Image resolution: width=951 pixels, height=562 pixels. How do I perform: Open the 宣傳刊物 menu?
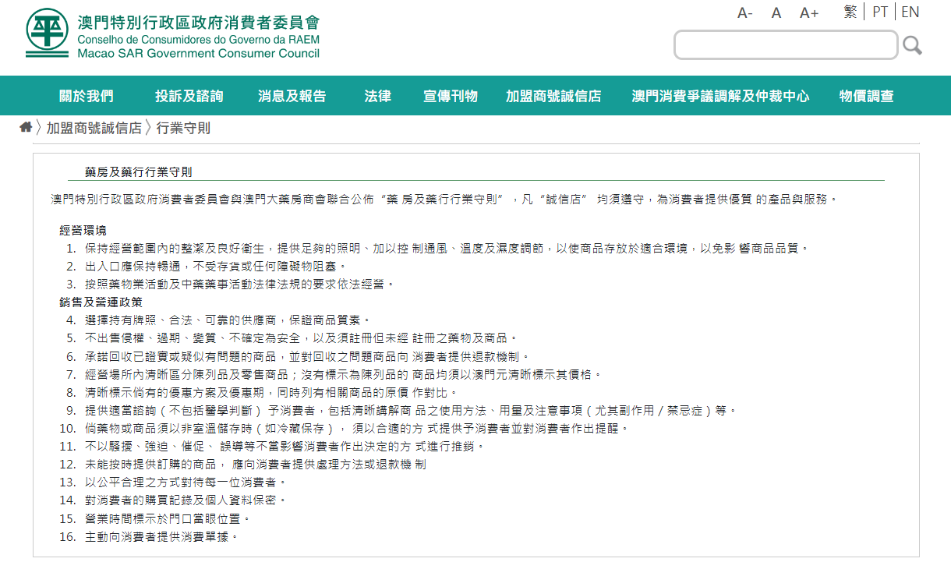tap(450, 97)
